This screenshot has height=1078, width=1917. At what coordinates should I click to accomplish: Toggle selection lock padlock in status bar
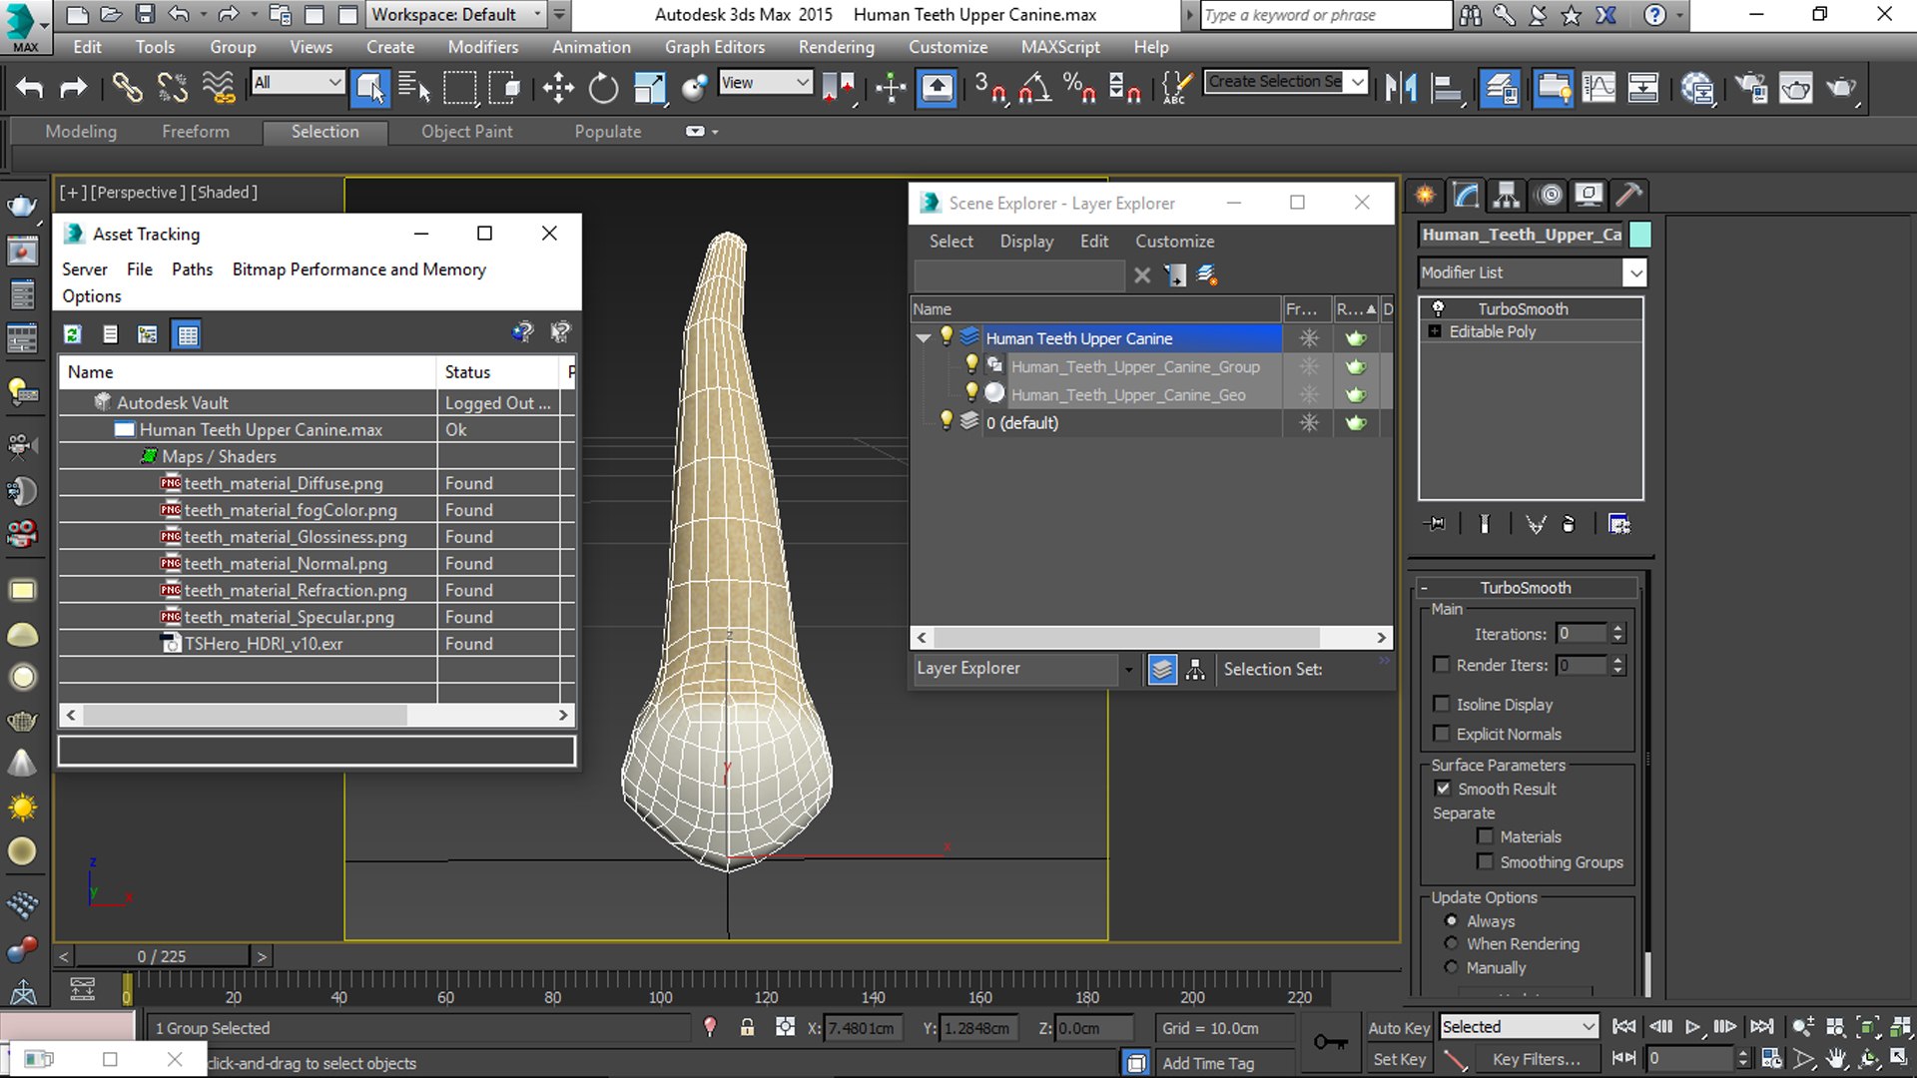747,1027
